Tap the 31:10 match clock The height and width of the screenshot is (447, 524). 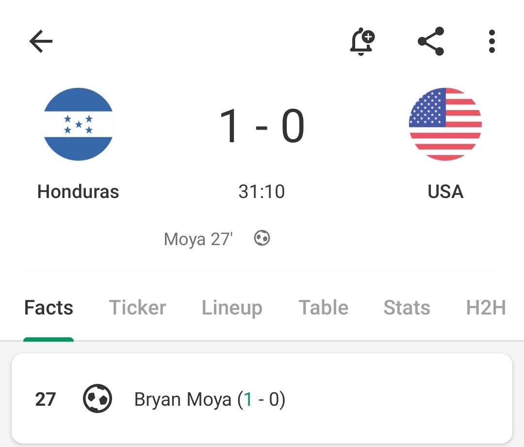pos(262,192)
